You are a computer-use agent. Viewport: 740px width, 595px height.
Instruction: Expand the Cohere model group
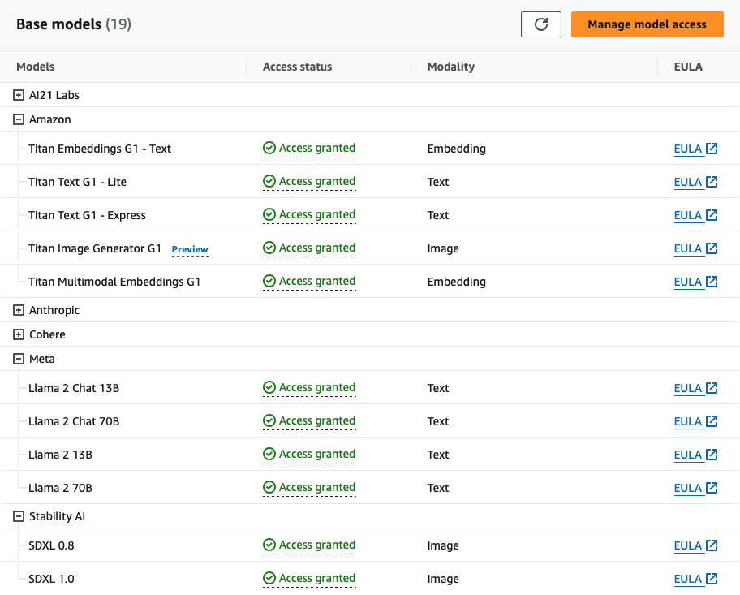19,334
